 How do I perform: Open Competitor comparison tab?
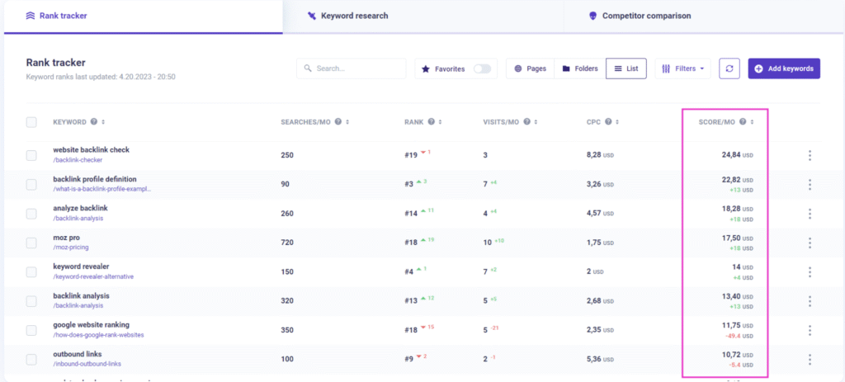[640, 17]
